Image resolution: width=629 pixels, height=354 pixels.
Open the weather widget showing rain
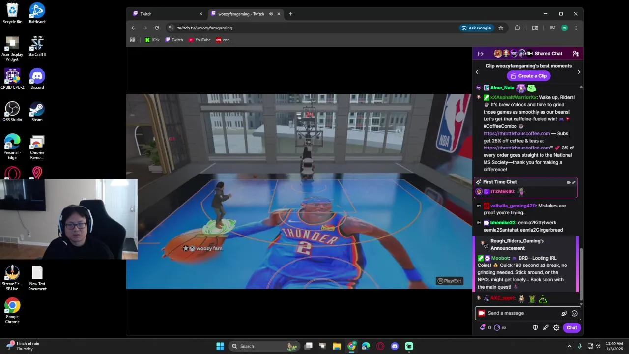[x=22, y=346]
